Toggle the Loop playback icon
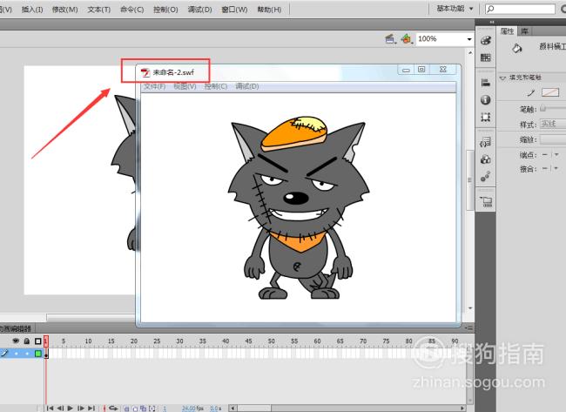Screen dimensions: 566x412 pyautogui.click(x=113, y=408)
